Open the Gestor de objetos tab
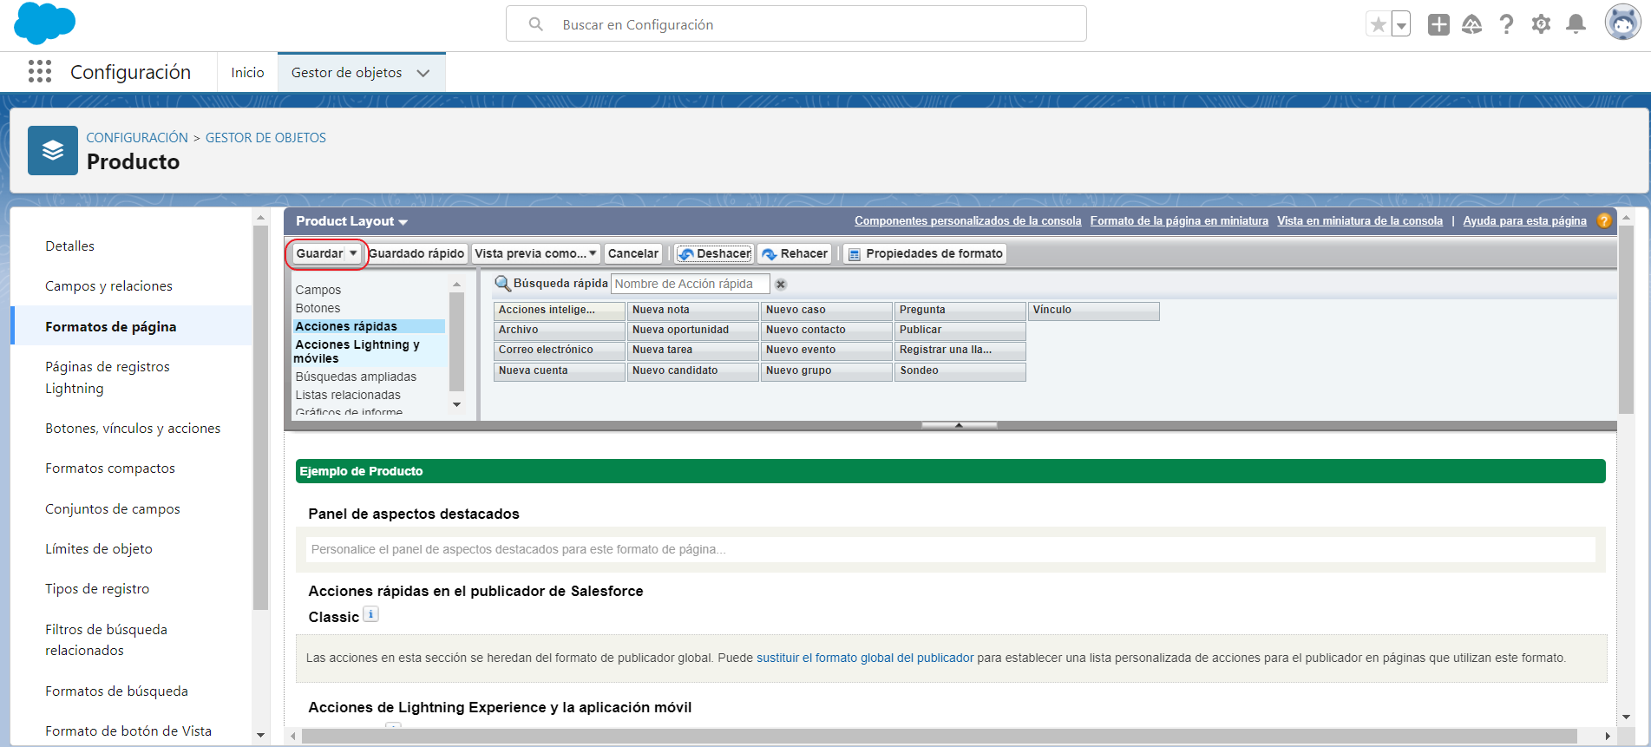This screenshot has height=747, width=1651. [x=347, y=73]
